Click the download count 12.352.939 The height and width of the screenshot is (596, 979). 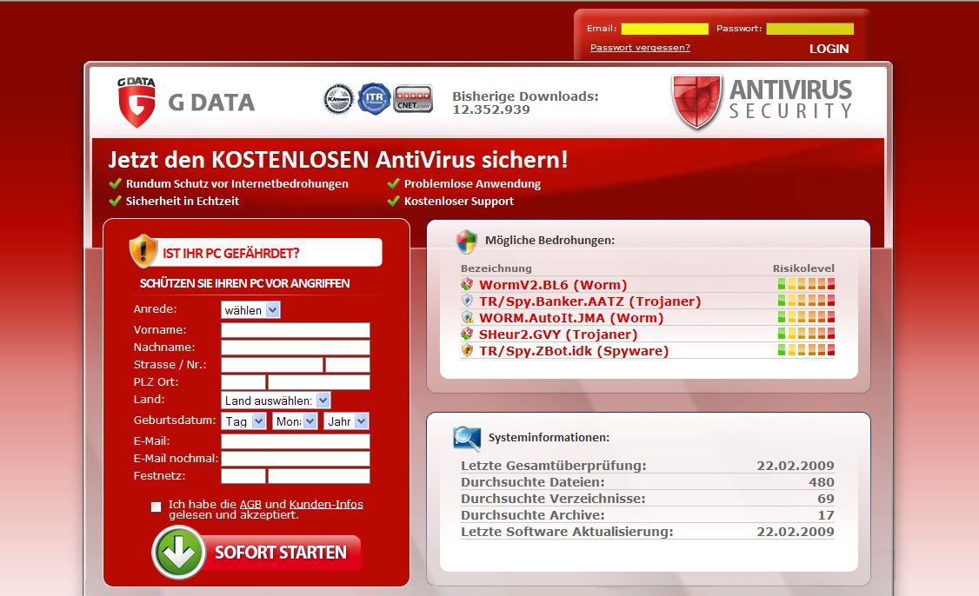click(491, 109)
